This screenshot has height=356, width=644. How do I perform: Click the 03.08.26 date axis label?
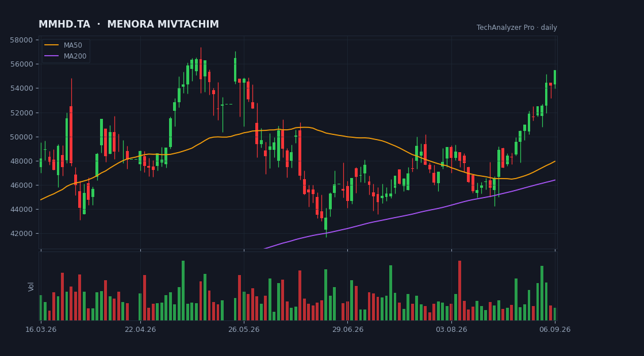click(451, 330)
